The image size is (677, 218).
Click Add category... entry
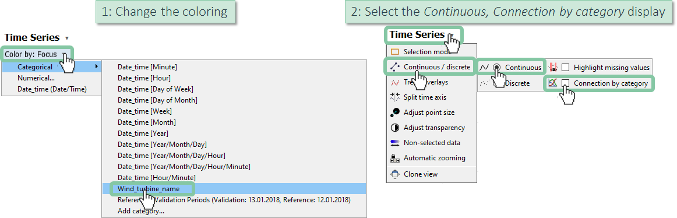point(141,211)
